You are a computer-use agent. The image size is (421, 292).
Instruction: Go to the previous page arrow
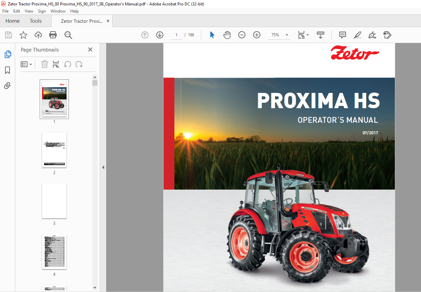click(x=145, y=35)
